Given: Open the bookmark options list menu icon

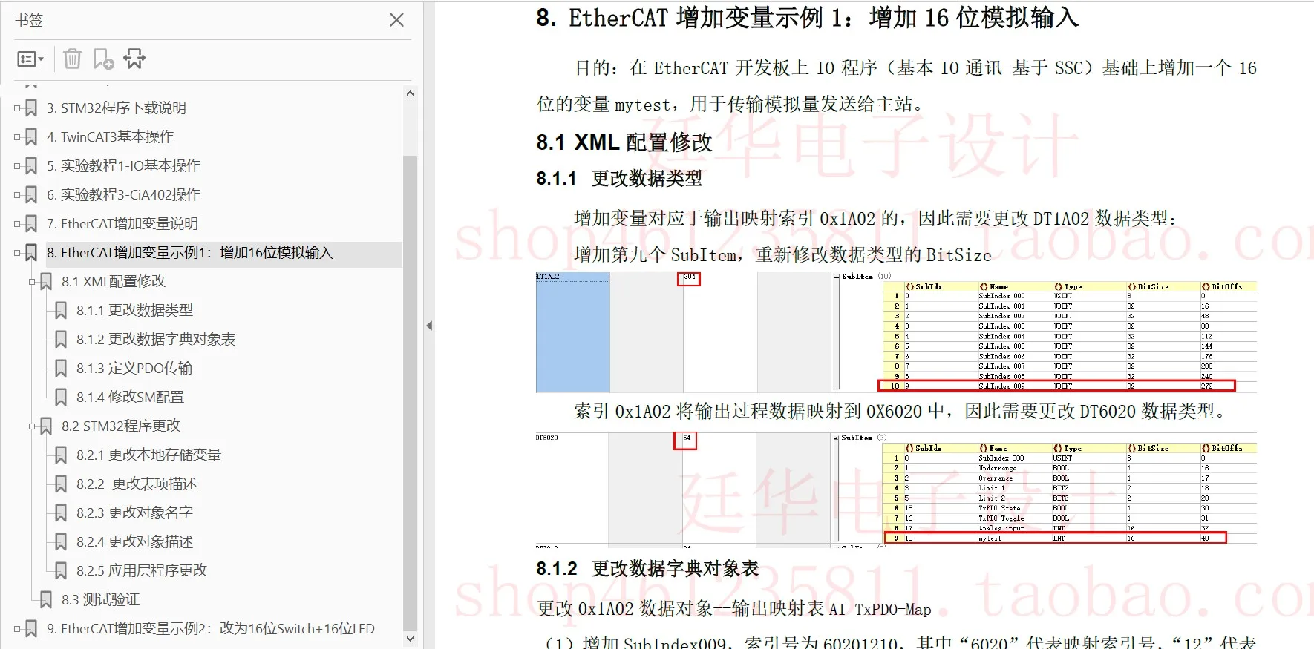Looking at the screenshot, I should [x=30, y=59].
